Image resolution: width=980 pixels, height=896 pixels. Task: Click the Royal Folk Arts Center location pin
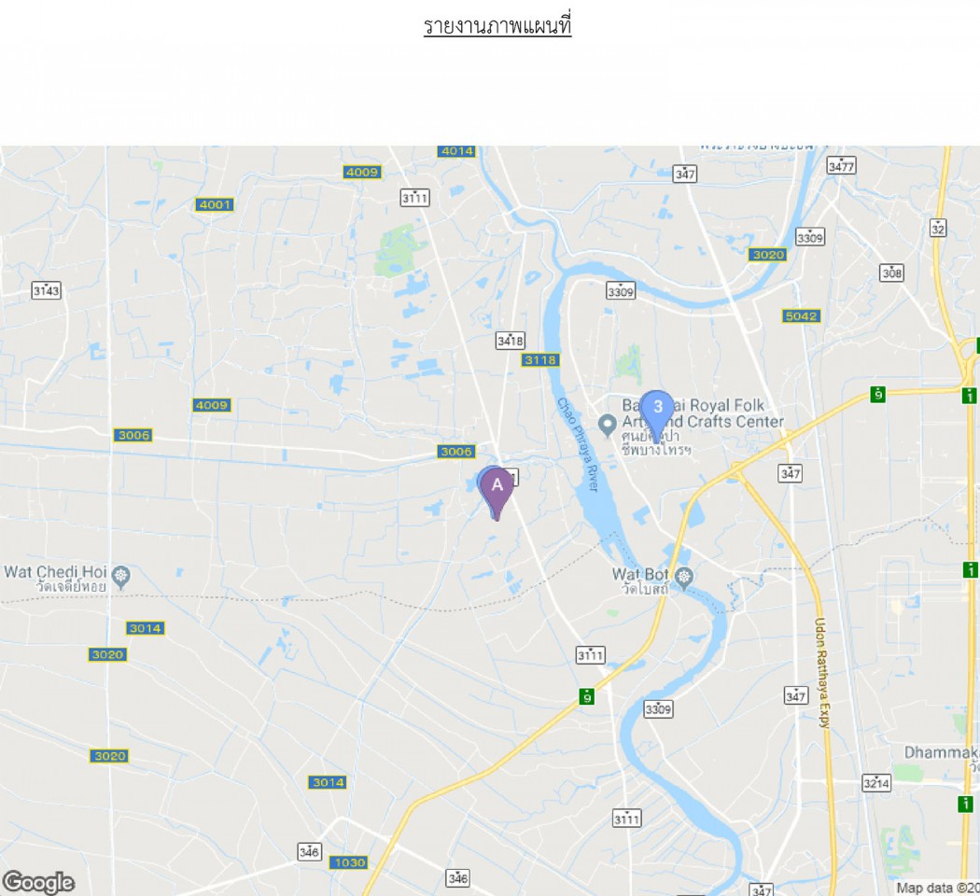point(607,427)
